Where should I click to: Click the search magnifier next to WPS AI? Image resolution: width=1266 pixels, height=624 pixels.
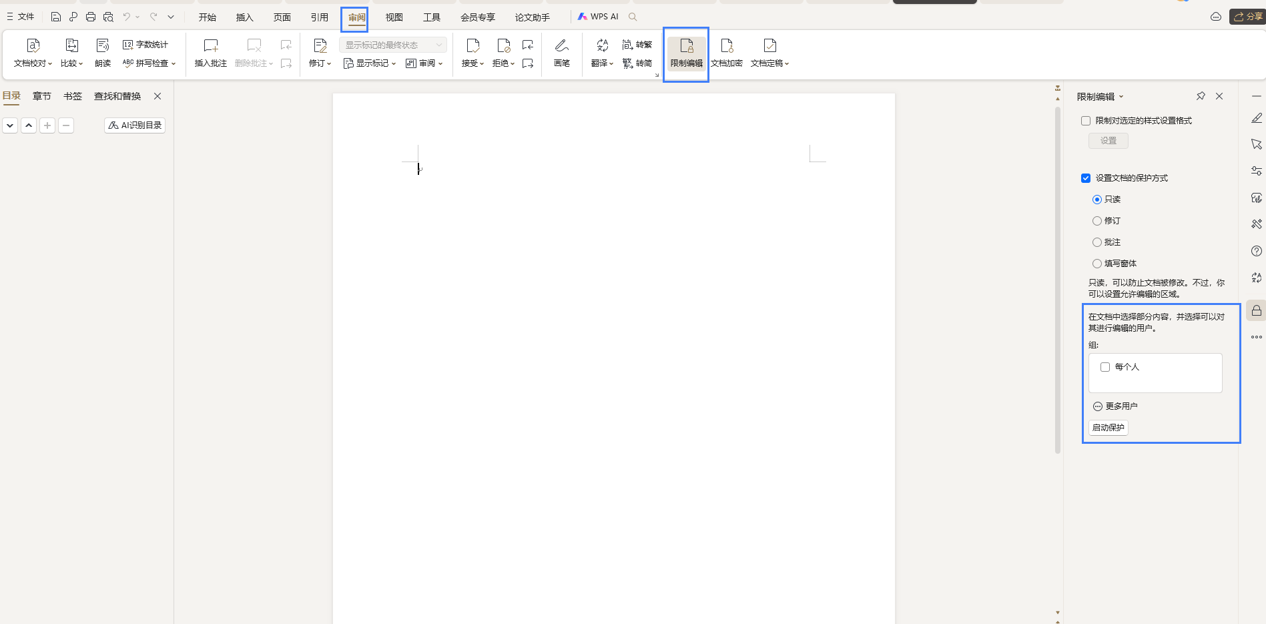pos(633,17)
